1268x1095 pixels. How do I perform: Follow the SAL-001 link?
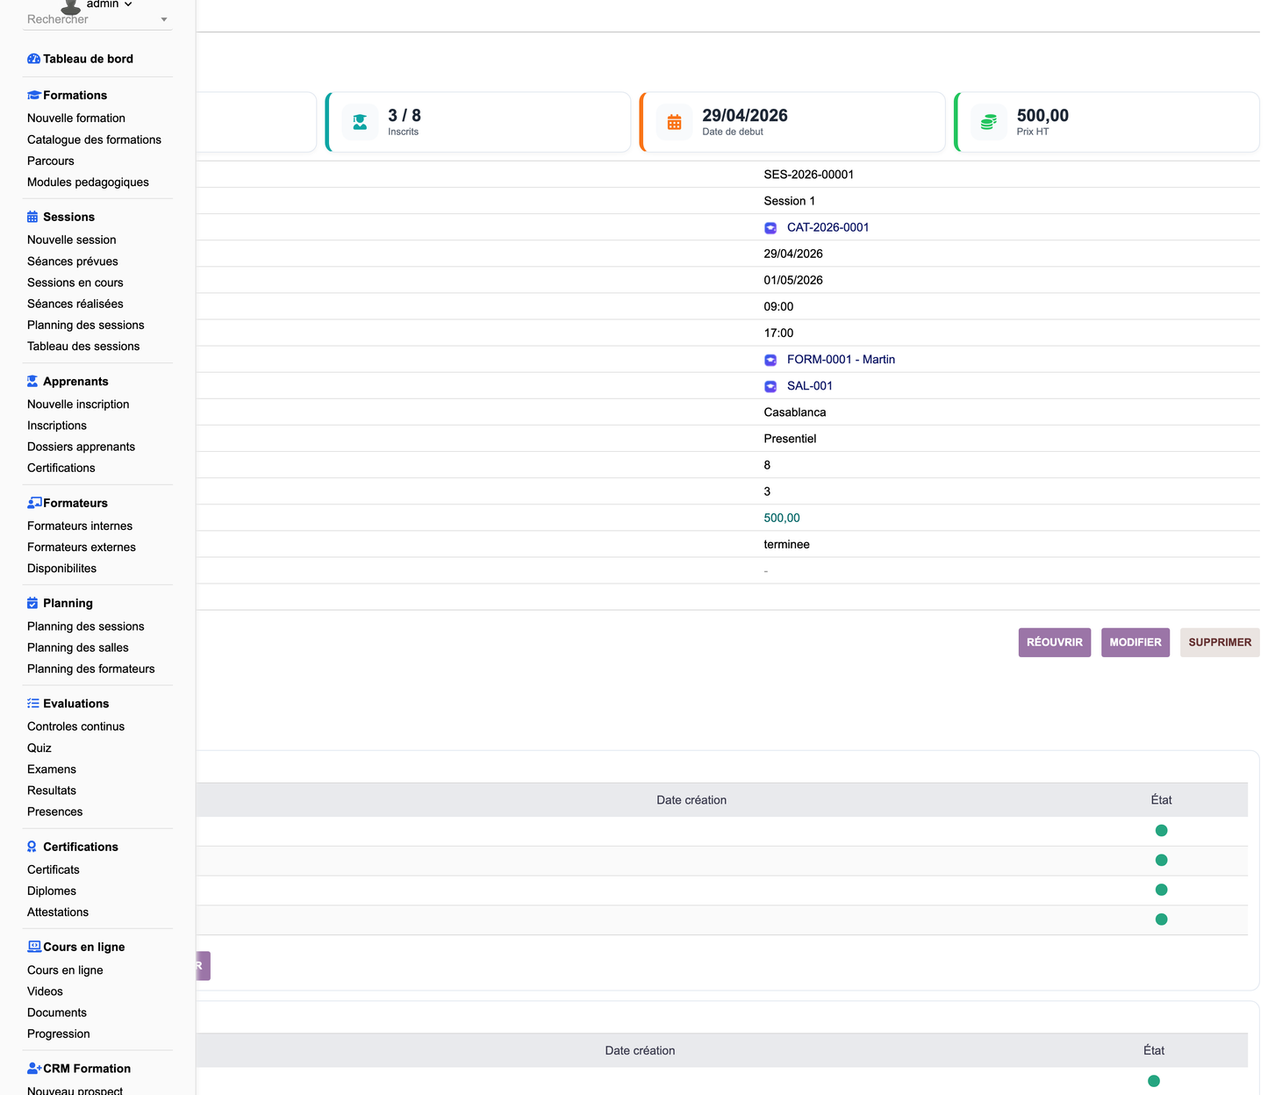pyautogui.click(x=810, y=385)
